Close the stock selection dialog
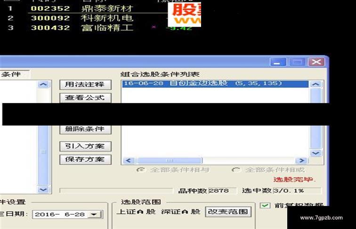 pos(316,62)
